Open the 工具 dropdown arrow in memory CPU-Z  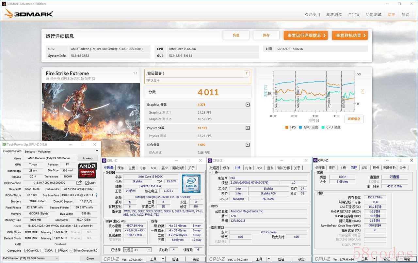click(374, 259)
